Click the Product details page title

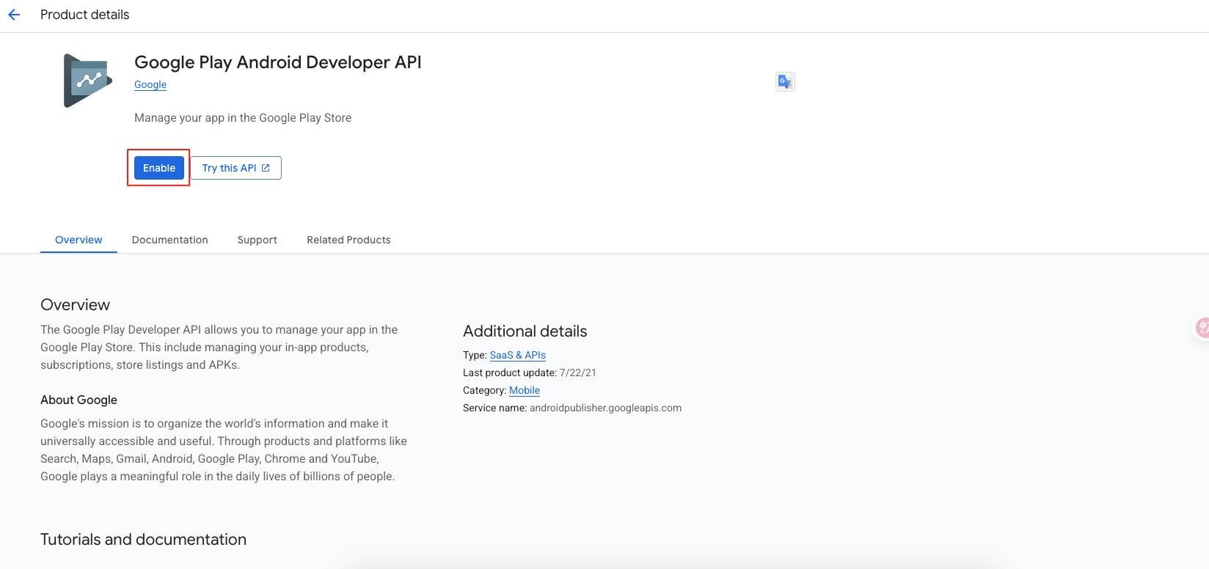pos(84,15)
